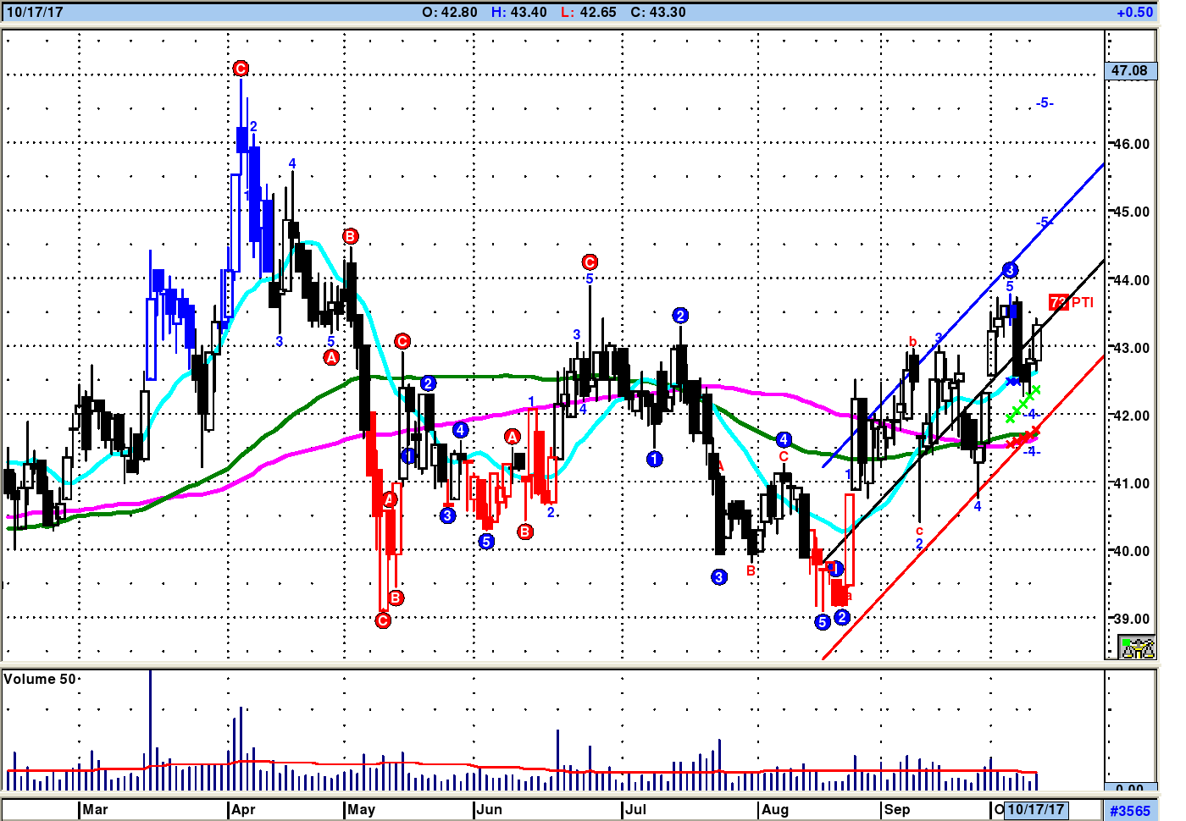
Task: Select blue wave 1 marker below July candles
Action: click(x=654, y=459)
